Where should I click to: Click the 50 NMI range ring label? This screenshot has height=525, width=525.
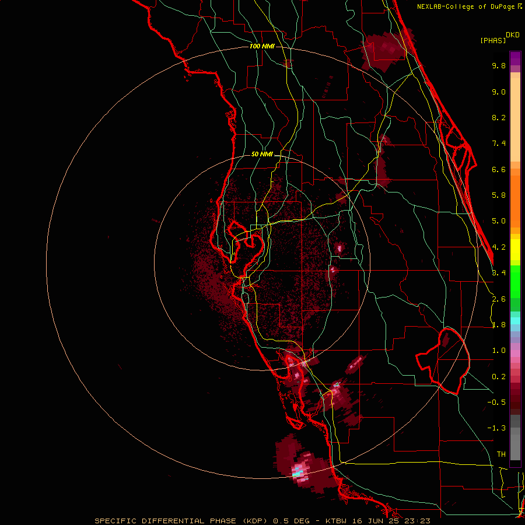pyautogui.click(x=262, y=155)
